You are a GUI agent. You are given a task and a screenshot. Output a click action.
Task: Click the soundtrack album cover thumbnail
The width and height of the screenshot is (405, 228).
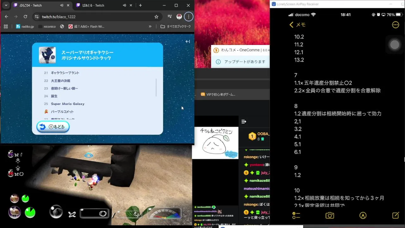coord(47,55)
